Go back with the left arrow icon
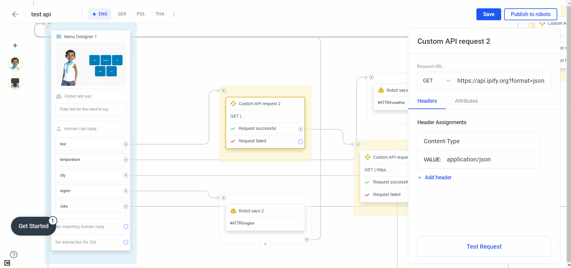 click(15, 14)
